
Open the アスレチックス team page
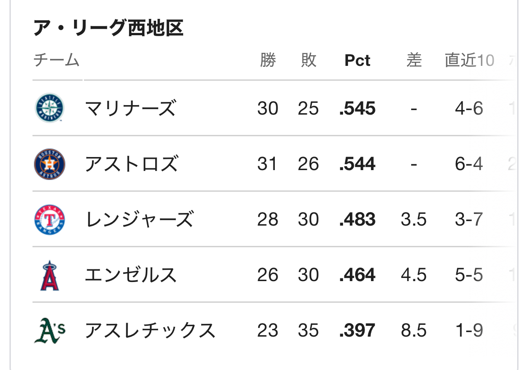(x=150, y=330)
